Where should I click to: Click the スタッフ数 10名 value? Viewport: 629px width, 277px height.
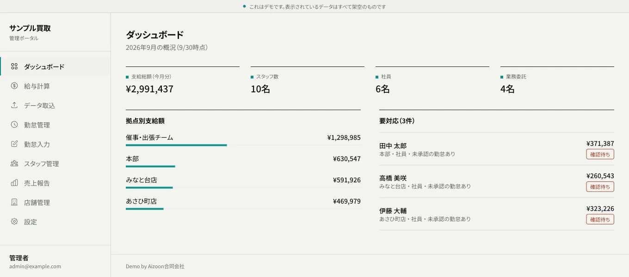[260, 89]
